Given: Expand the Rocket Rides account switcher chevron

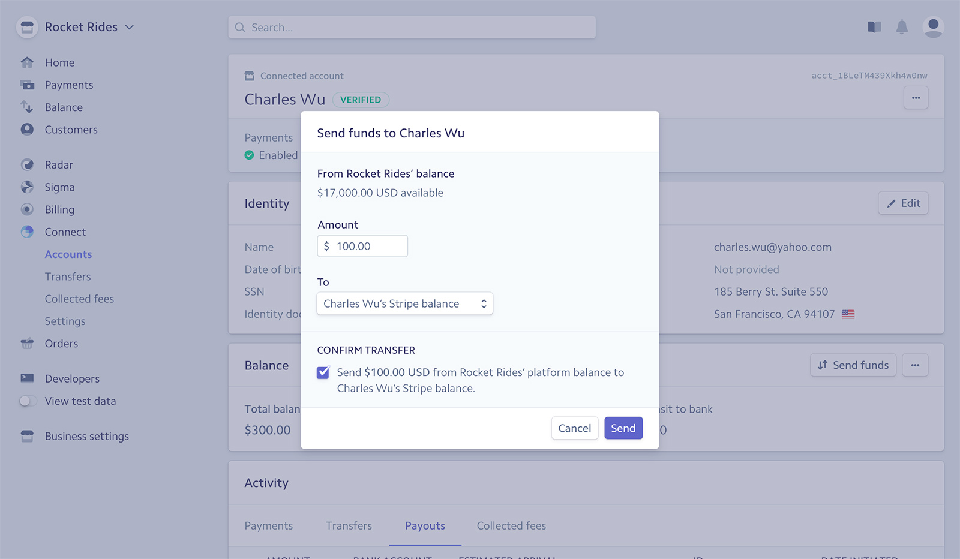Looking at the screenshot, I should click(x=130, y=27).
